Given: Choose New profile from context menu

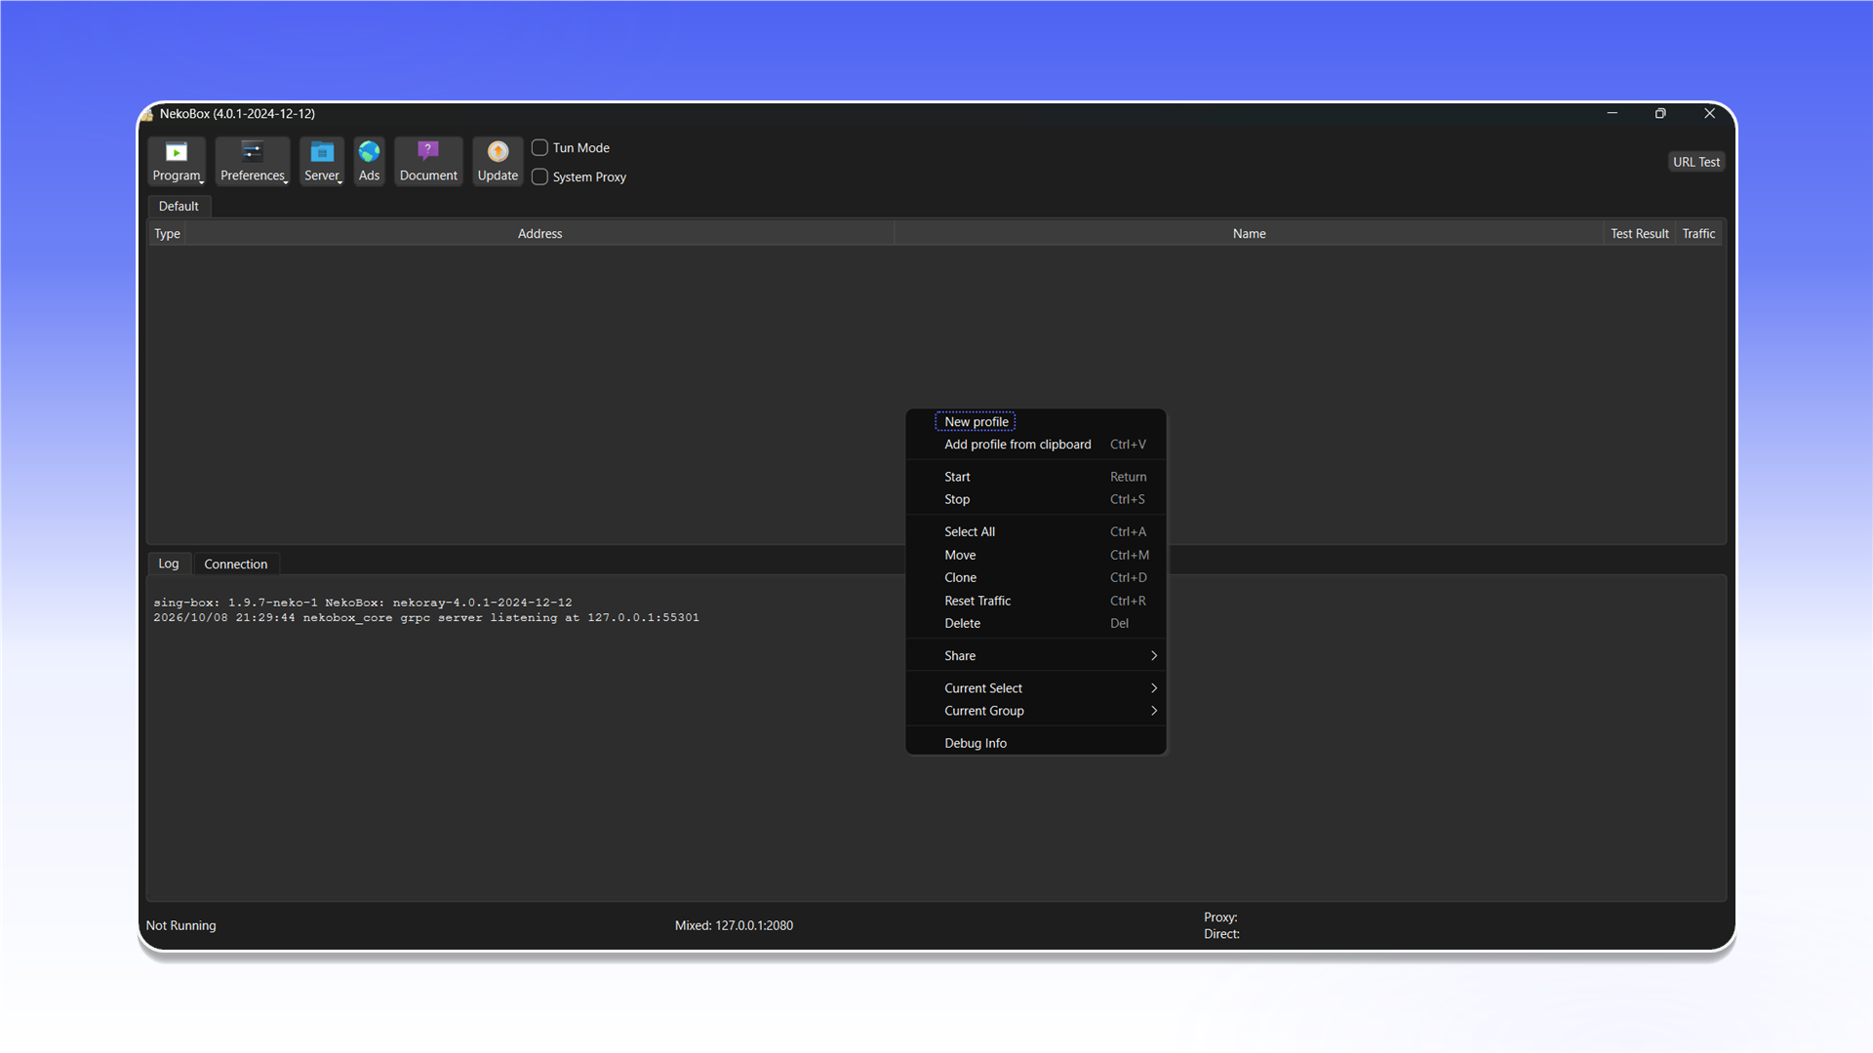Looking at the screenshot, I should [976, 422].
